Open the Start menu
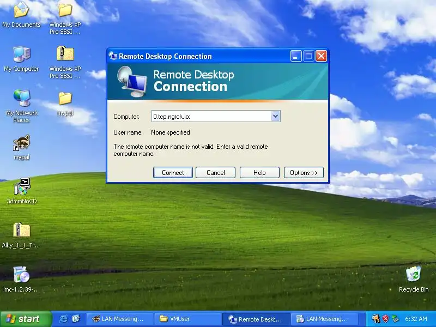Viewport: 436px width, 327px height. pyautogui.click(x=26, y=319)
